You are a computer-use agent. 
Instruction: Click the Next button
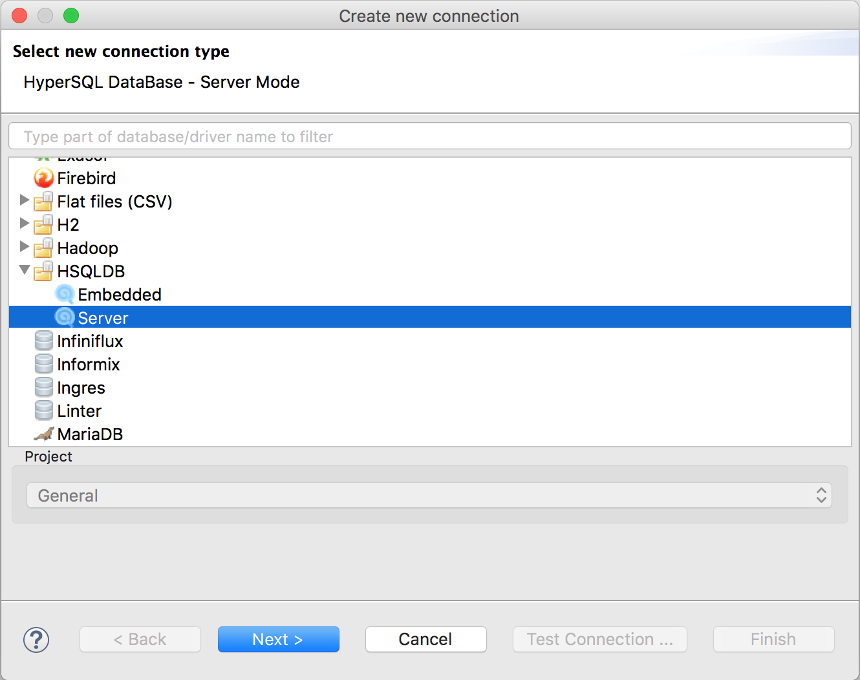pos(278,639)
